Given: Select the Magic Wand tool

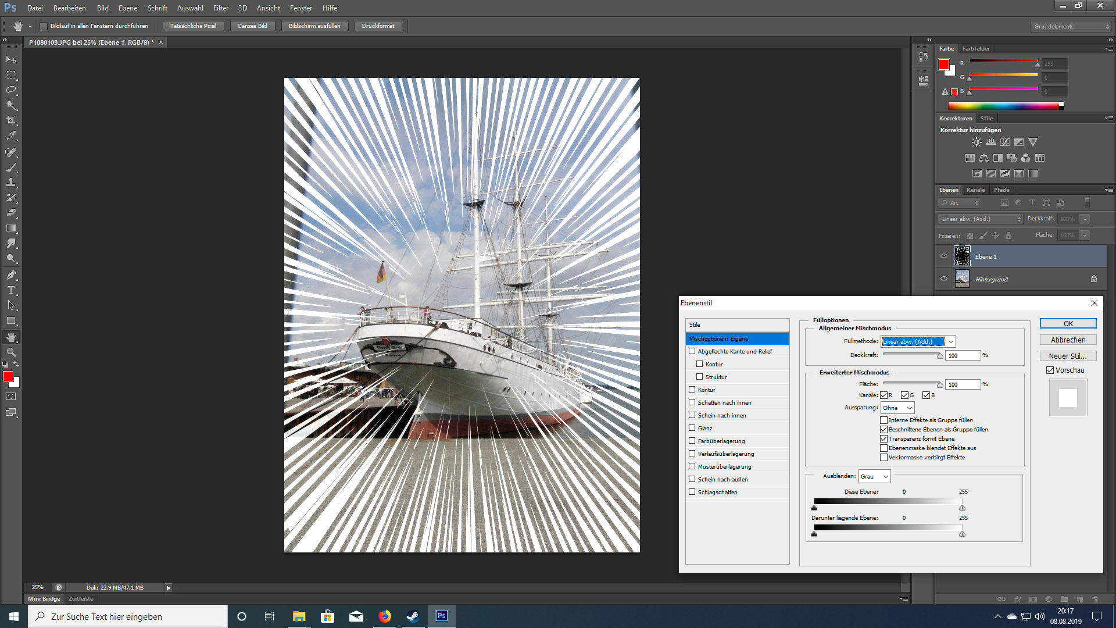Looking at the screenshot, I should coord(11,105).
